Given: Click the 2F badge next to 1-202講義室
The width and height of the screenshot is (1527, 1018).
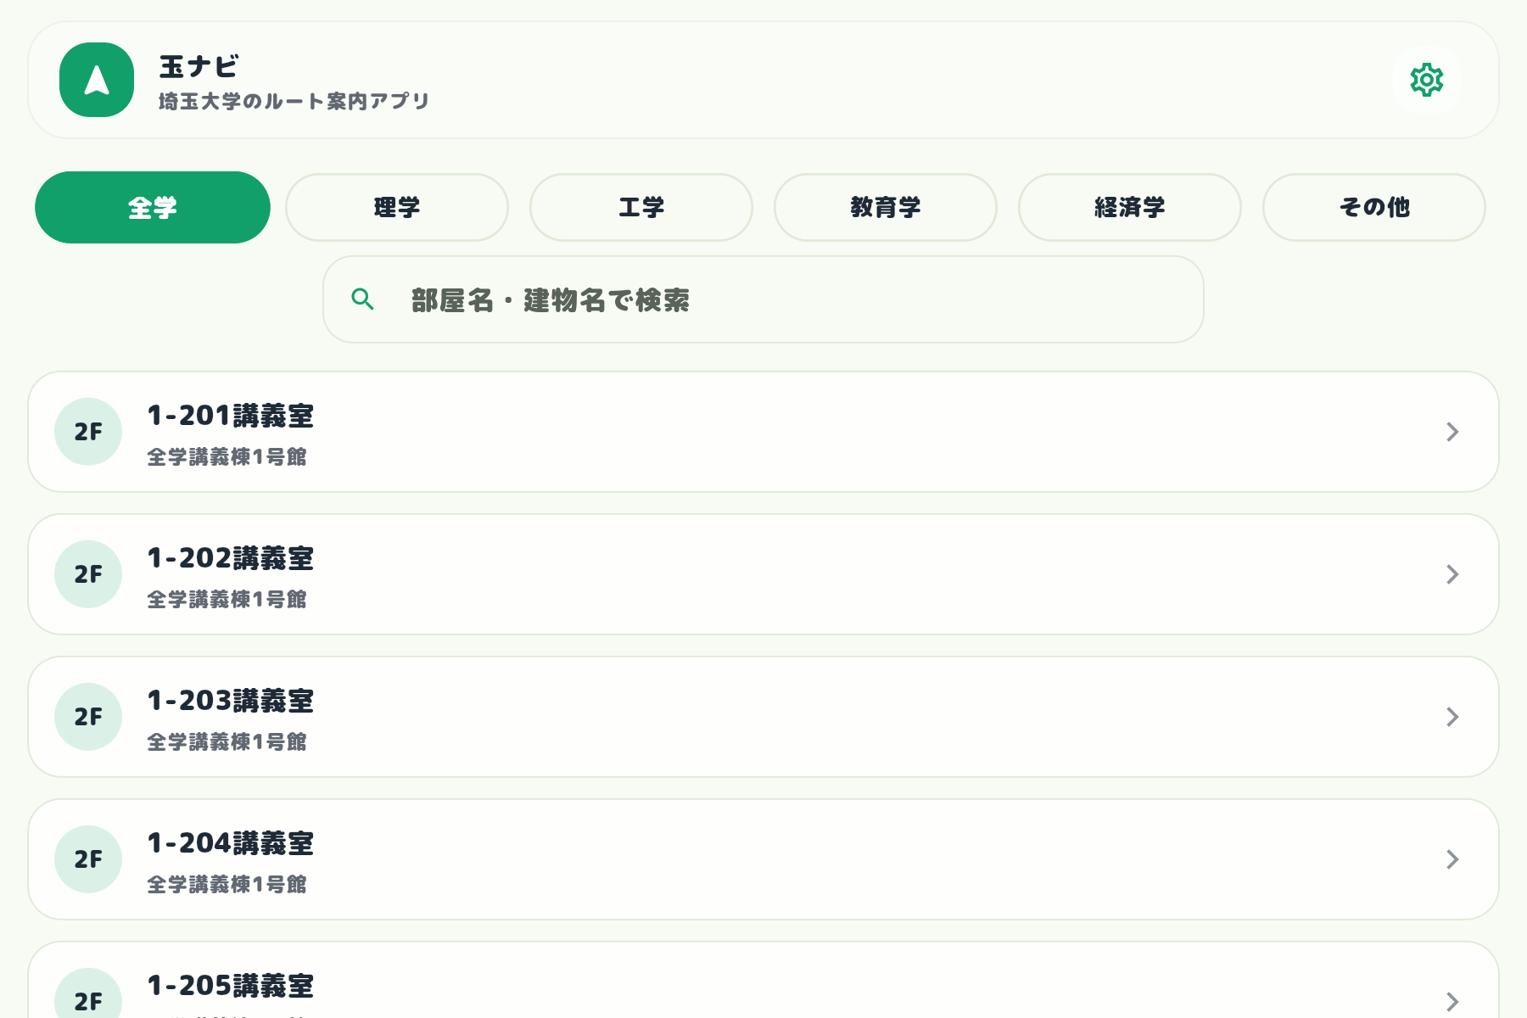Looking at the screenshot, I should (x=87, y=574).
